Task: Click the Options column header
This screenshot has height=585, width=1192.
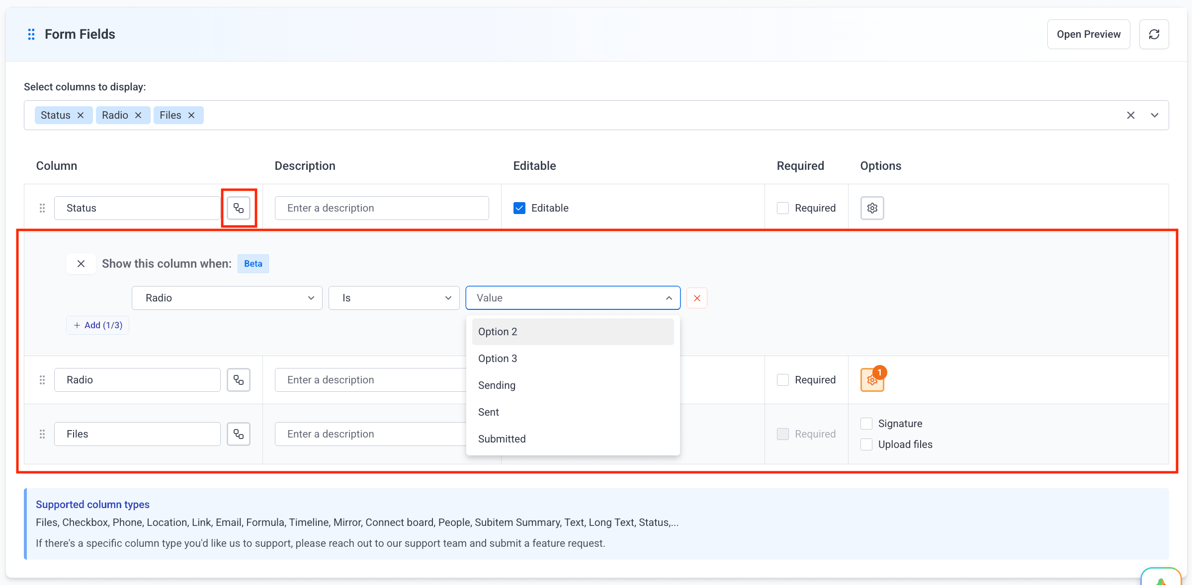Action: 881,166
